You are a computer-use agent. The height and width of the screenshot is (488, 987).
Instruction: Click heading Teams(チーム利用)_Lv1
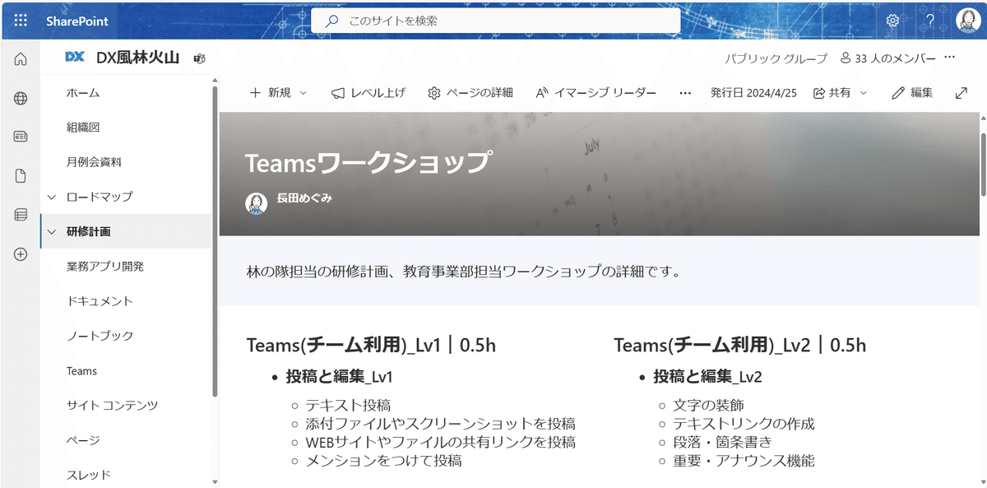point(371,345)
